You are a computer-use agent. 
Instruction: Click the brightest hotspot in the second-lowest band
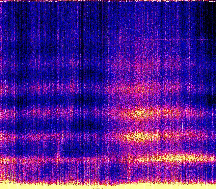(x=139, y=137)
